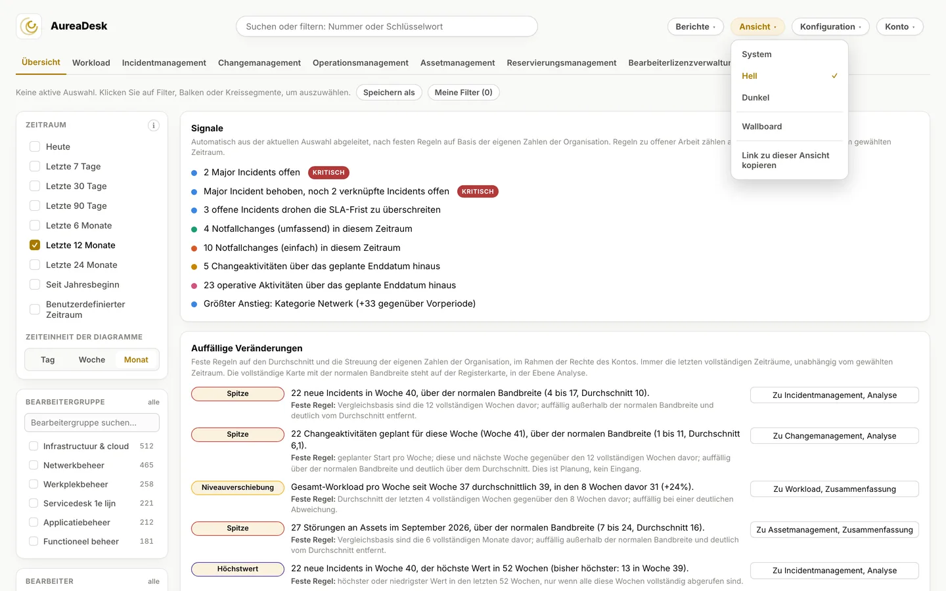Open the Berichte dropdown

click(695, 27)
